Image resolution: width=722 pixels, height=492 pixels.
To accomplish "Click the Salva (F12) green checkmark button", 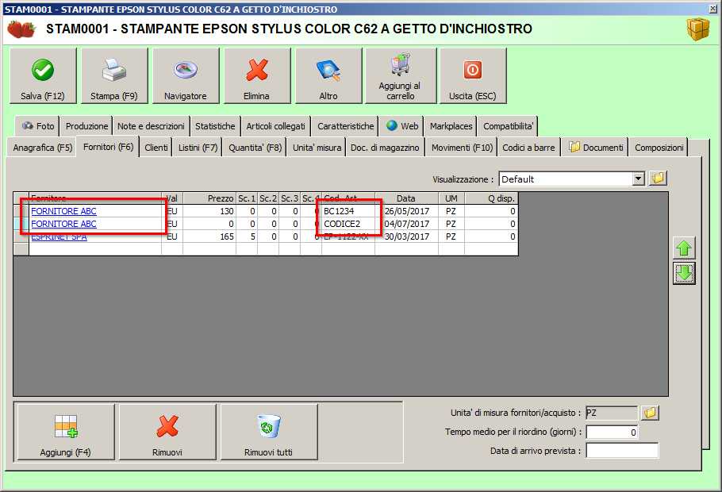I will click(43, 76).
